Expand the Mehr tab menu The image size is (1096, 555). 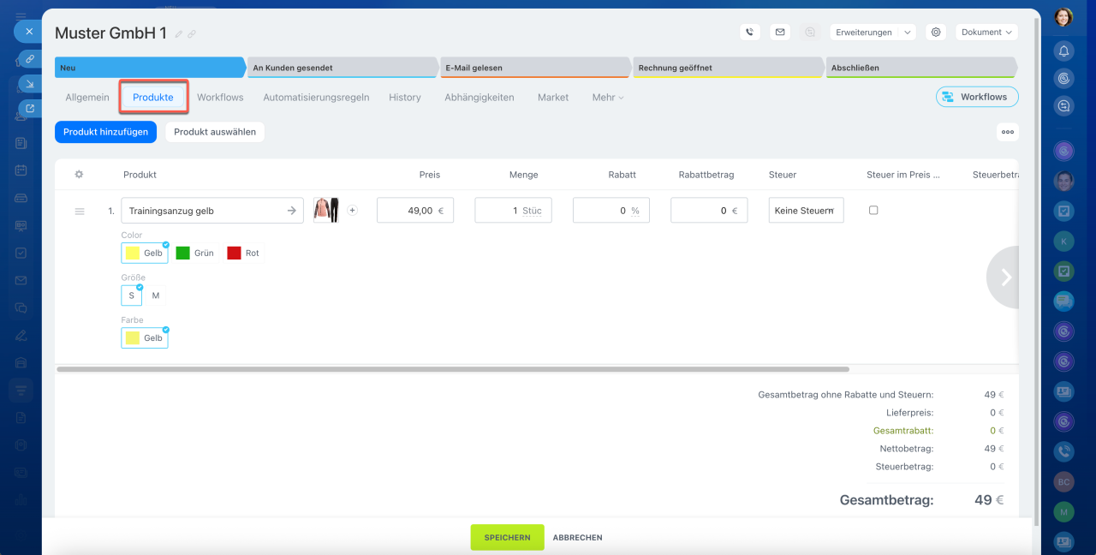607,98
